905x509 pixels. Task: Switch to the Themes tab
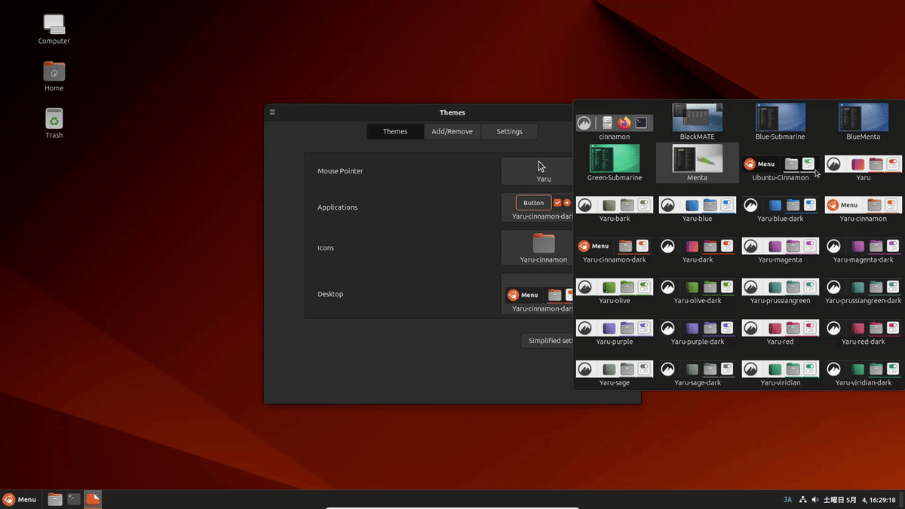394,131
